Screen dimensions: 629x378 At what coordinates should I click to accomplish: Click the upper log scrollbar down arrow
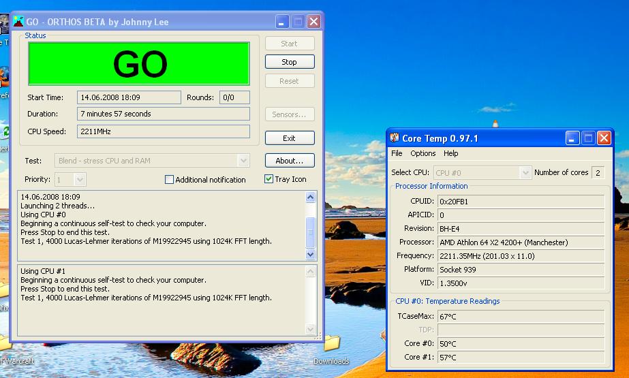point(311,254)
